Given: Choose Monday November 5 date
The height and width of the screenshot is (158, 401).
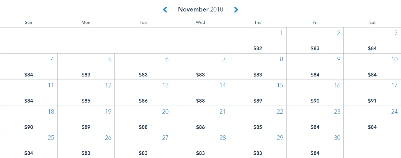Looking at the screenshot, I should pyautogui.click(x=86, y=67).
